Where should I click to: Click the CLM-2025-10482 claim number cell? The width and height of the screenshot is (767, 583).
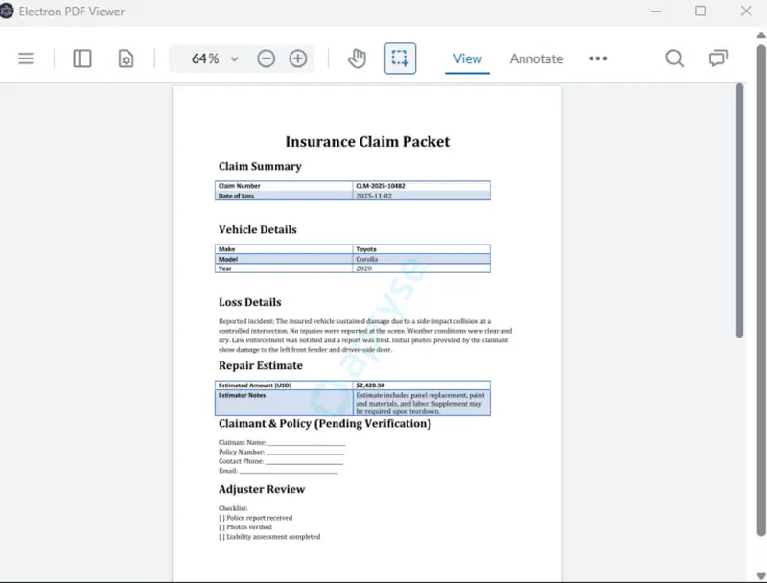pos(421,186)
